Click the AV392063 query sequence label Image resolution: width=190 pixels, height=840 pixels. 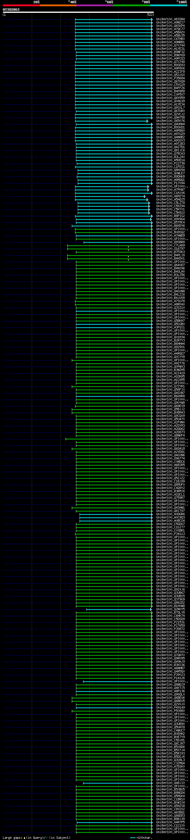click(x=11, y=10)
